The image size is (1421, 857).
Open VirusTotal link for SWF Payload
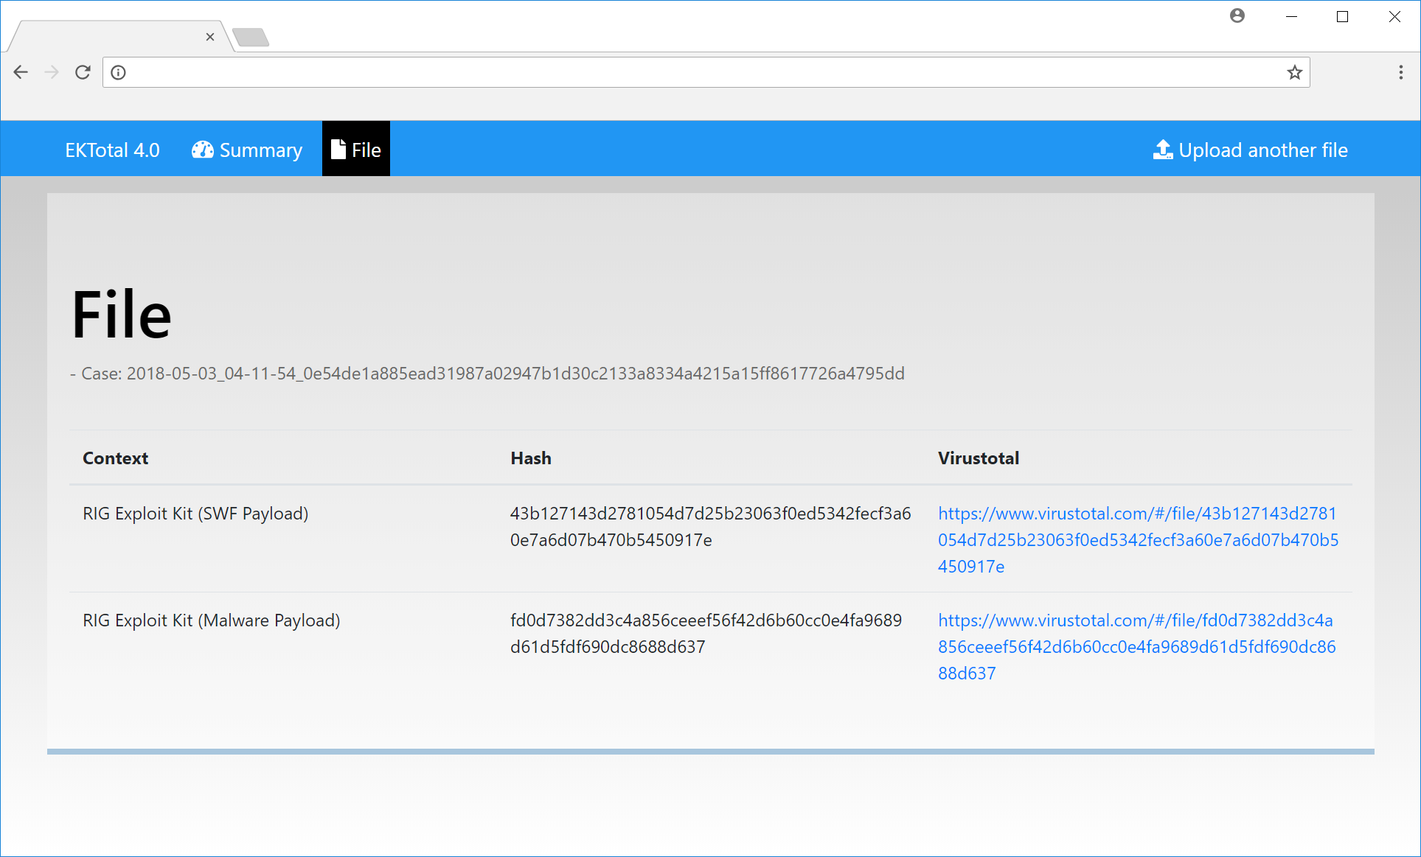[1137, 539]
